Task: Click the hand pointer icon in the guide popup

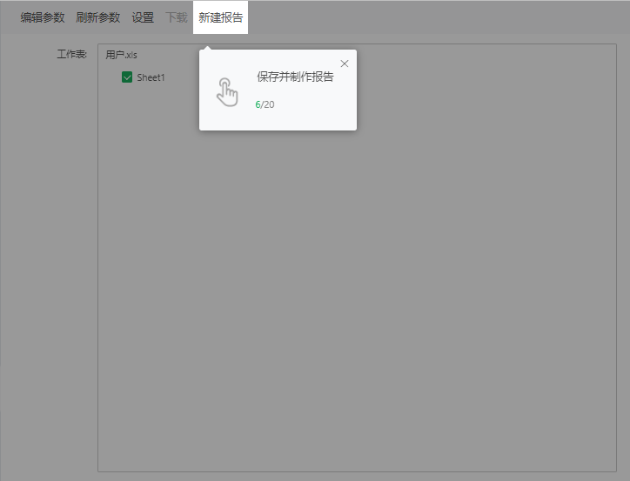Action: point(226,91)
